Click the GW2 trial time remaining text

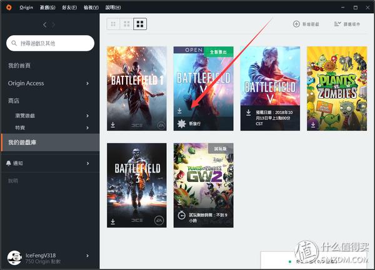click(x=208, y=217)
